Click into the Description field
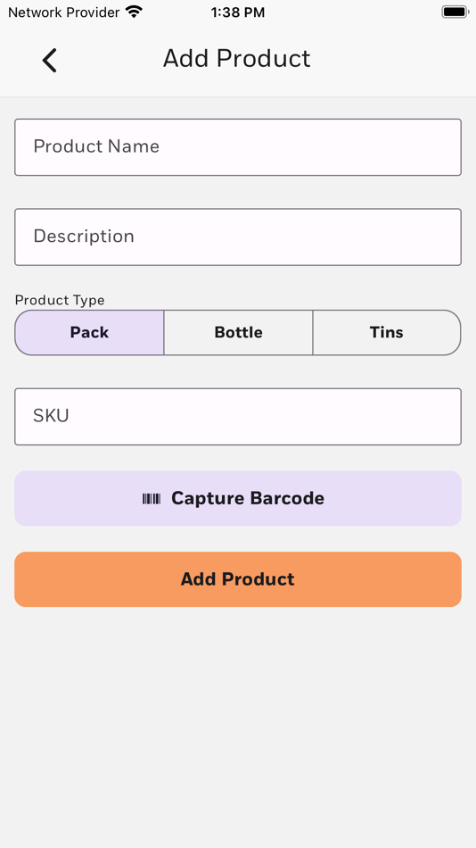Image resolution: width=476 pixels, height=848 pixels. click(238, 237)
